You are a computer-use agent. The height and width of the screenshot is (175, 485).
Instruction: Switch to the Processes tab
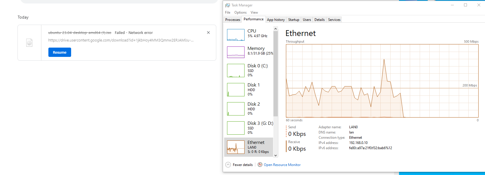coord(233,20)
